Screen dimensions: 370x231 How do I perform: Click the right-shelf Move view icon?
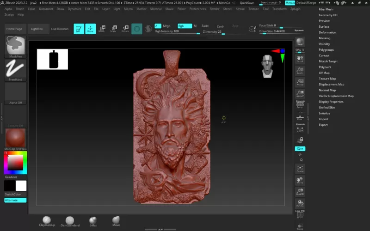300,180
